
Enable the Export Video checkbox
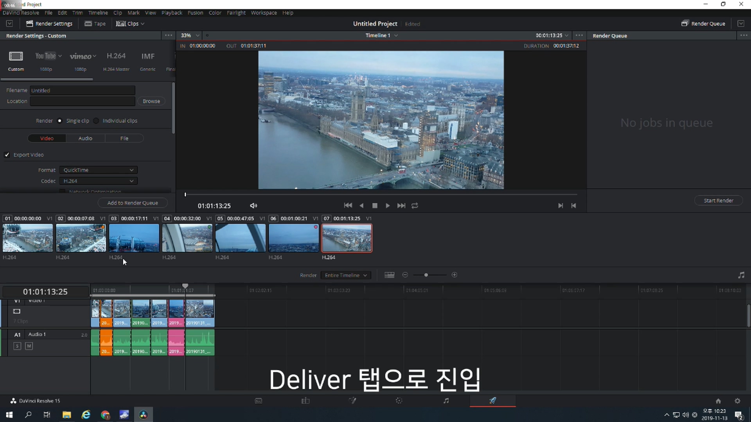[x=7, y=155]
